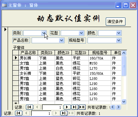Screen dimensions: 138x117
Task: Click the 150/60A cell
Action: (100, 73)
